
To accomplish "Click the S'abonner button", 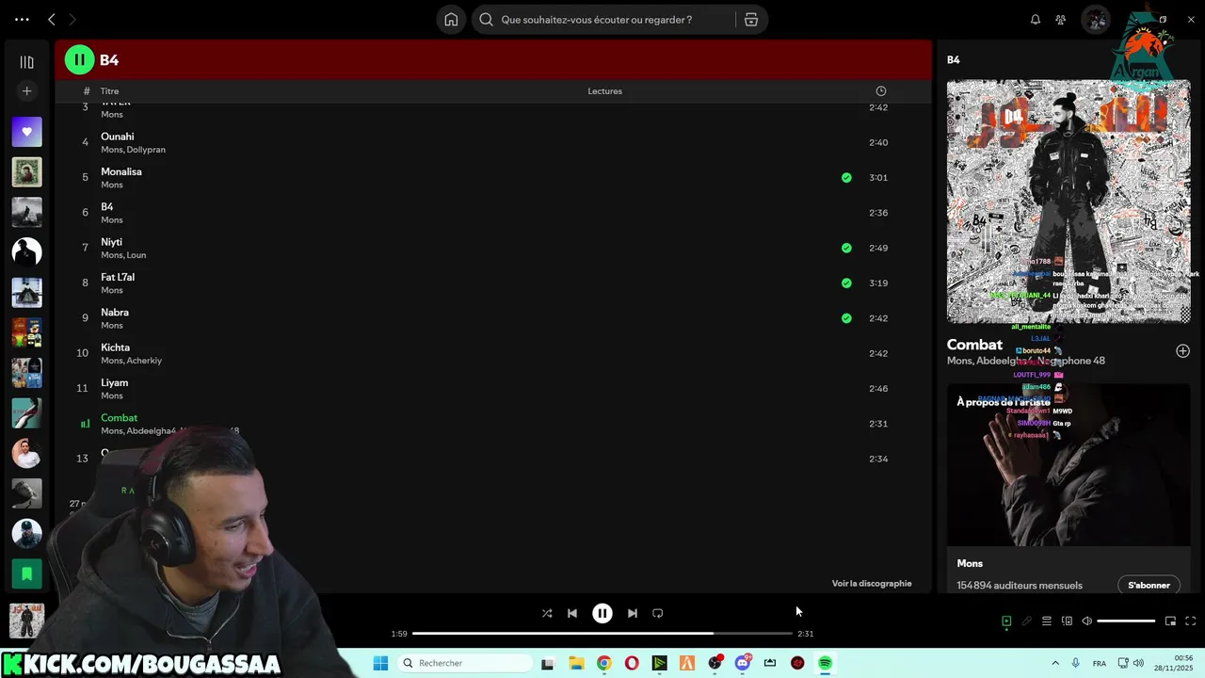I will 1149,585.
